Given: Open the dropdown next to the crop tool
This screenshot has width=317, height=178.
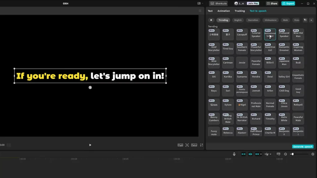Looking at the screenshot, I should coord(261,154).
